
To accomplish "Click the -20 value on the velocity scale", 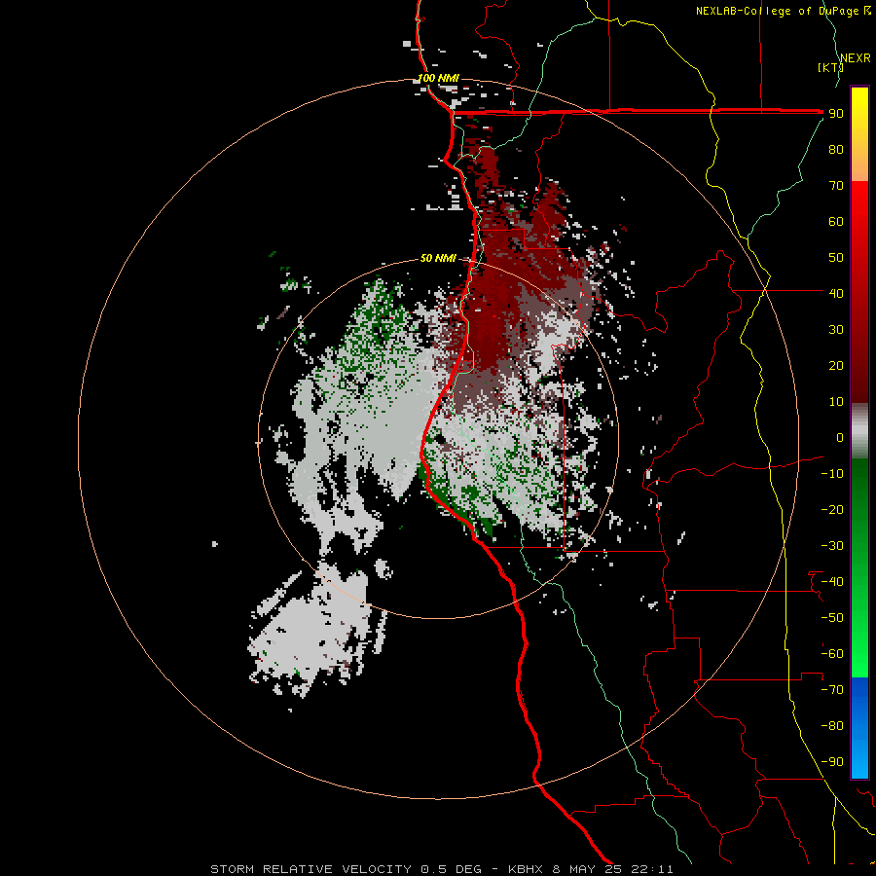I will (832, 509).
